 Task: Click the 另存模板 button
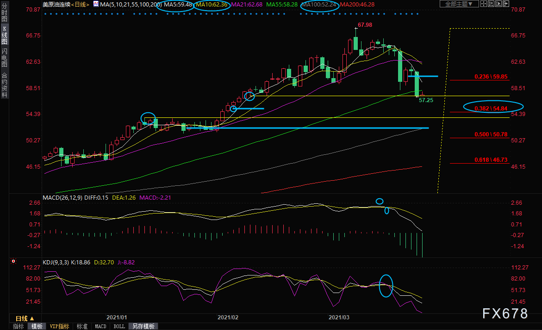tap(143, 326)
